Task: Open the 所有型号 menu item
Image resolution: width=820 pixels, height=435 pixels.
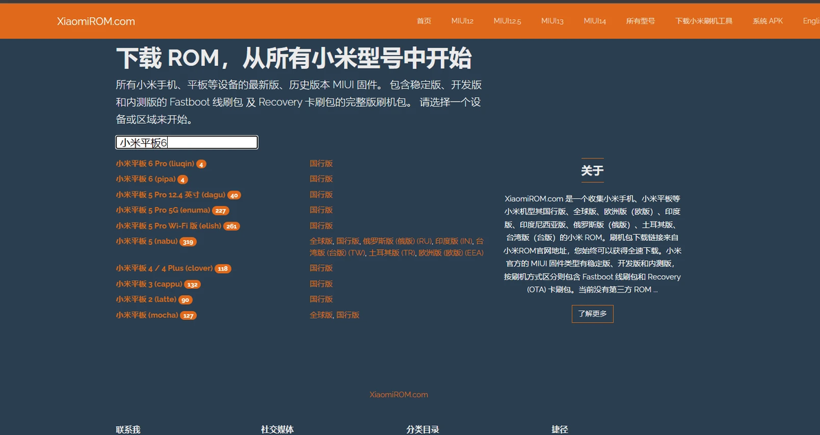Action: click(640, 21)
